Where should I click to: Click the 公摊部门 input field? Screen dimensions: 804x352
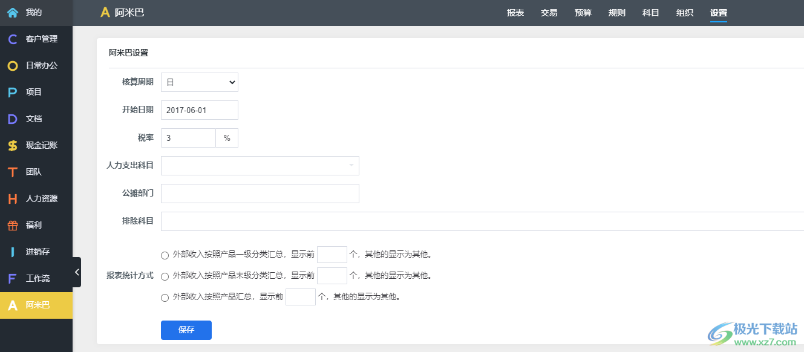tap(260, 193)
